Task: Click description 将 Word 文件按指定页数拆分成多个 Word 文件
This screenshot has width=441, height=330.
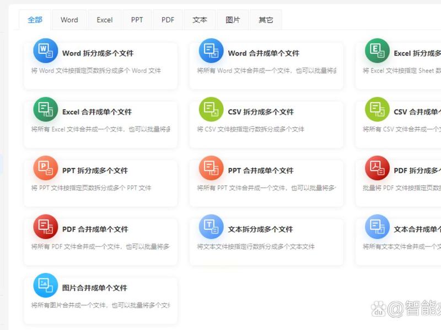Action: pos(96,71)
